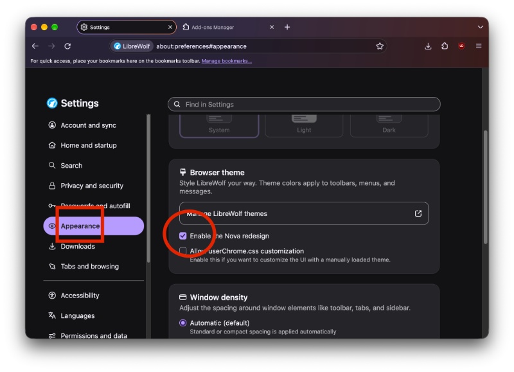Go back with the back arrow

pos(35,46)
